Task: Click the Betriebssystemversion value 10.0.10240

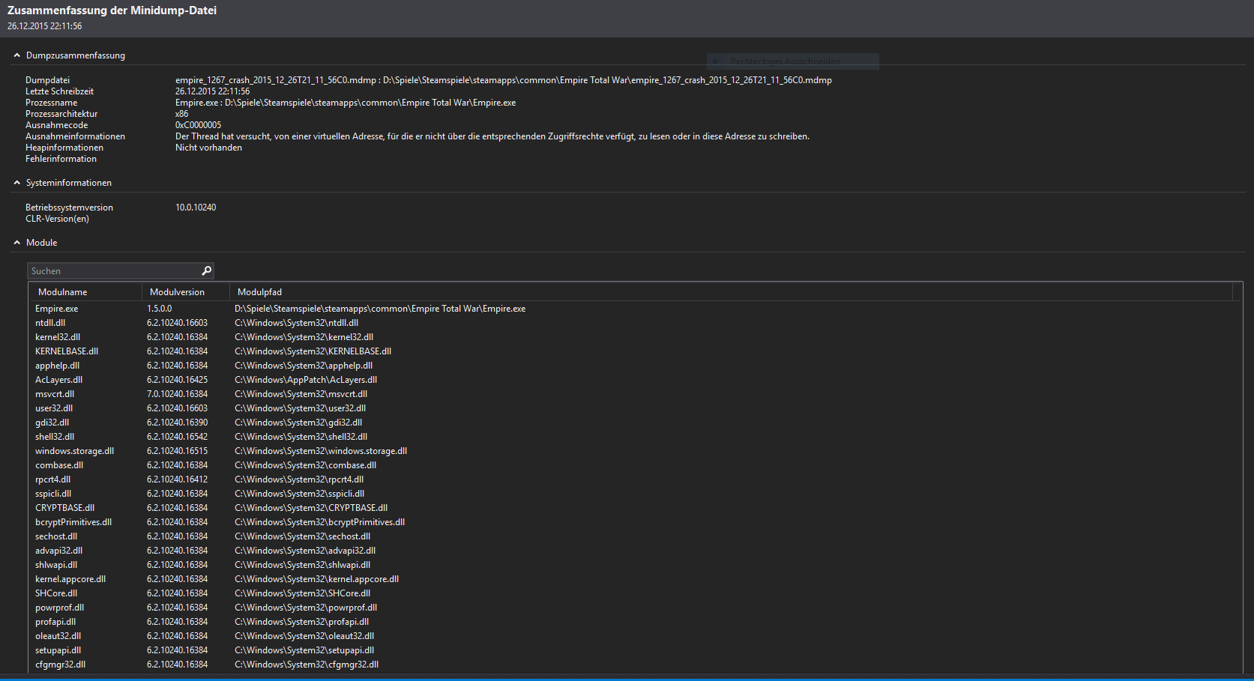Action: click(196, 208)
